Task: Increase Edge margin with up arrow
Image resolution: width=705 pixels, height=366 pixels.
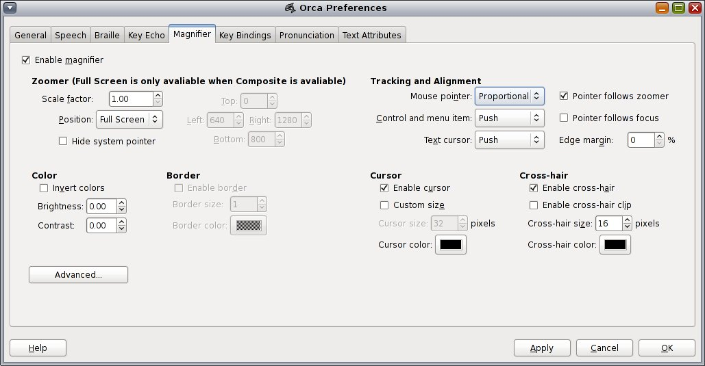Action: (x=659, y=136)
